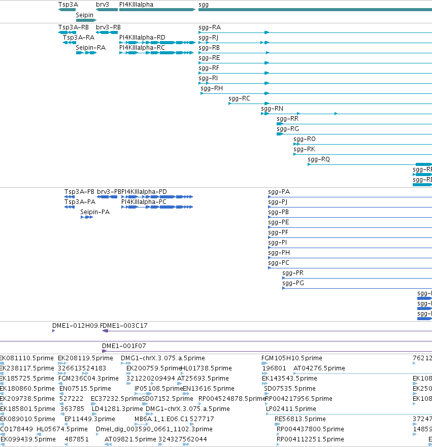The height and width of the screenshot is (447, 432).
Task: Click clone DME1-003C17
Action: [267, 331]
